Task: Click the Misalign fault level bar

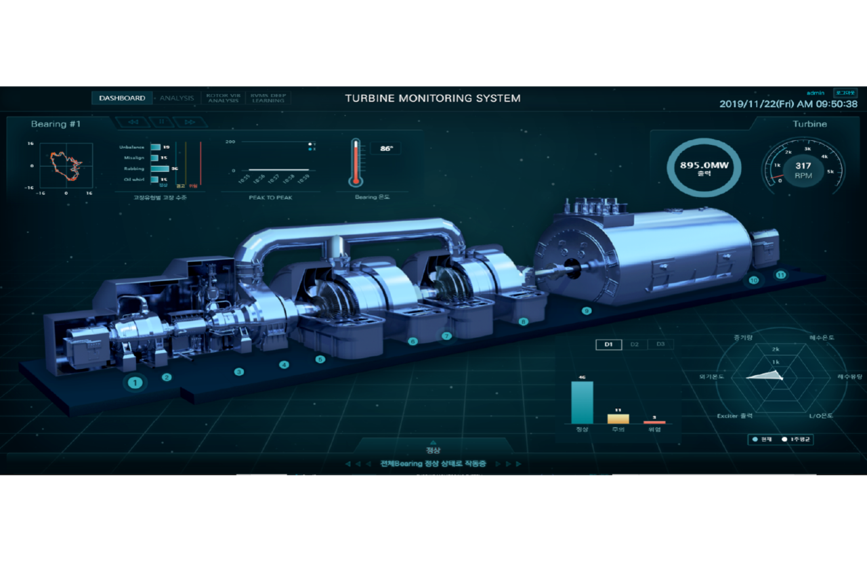Action: (x=154, y=158)
